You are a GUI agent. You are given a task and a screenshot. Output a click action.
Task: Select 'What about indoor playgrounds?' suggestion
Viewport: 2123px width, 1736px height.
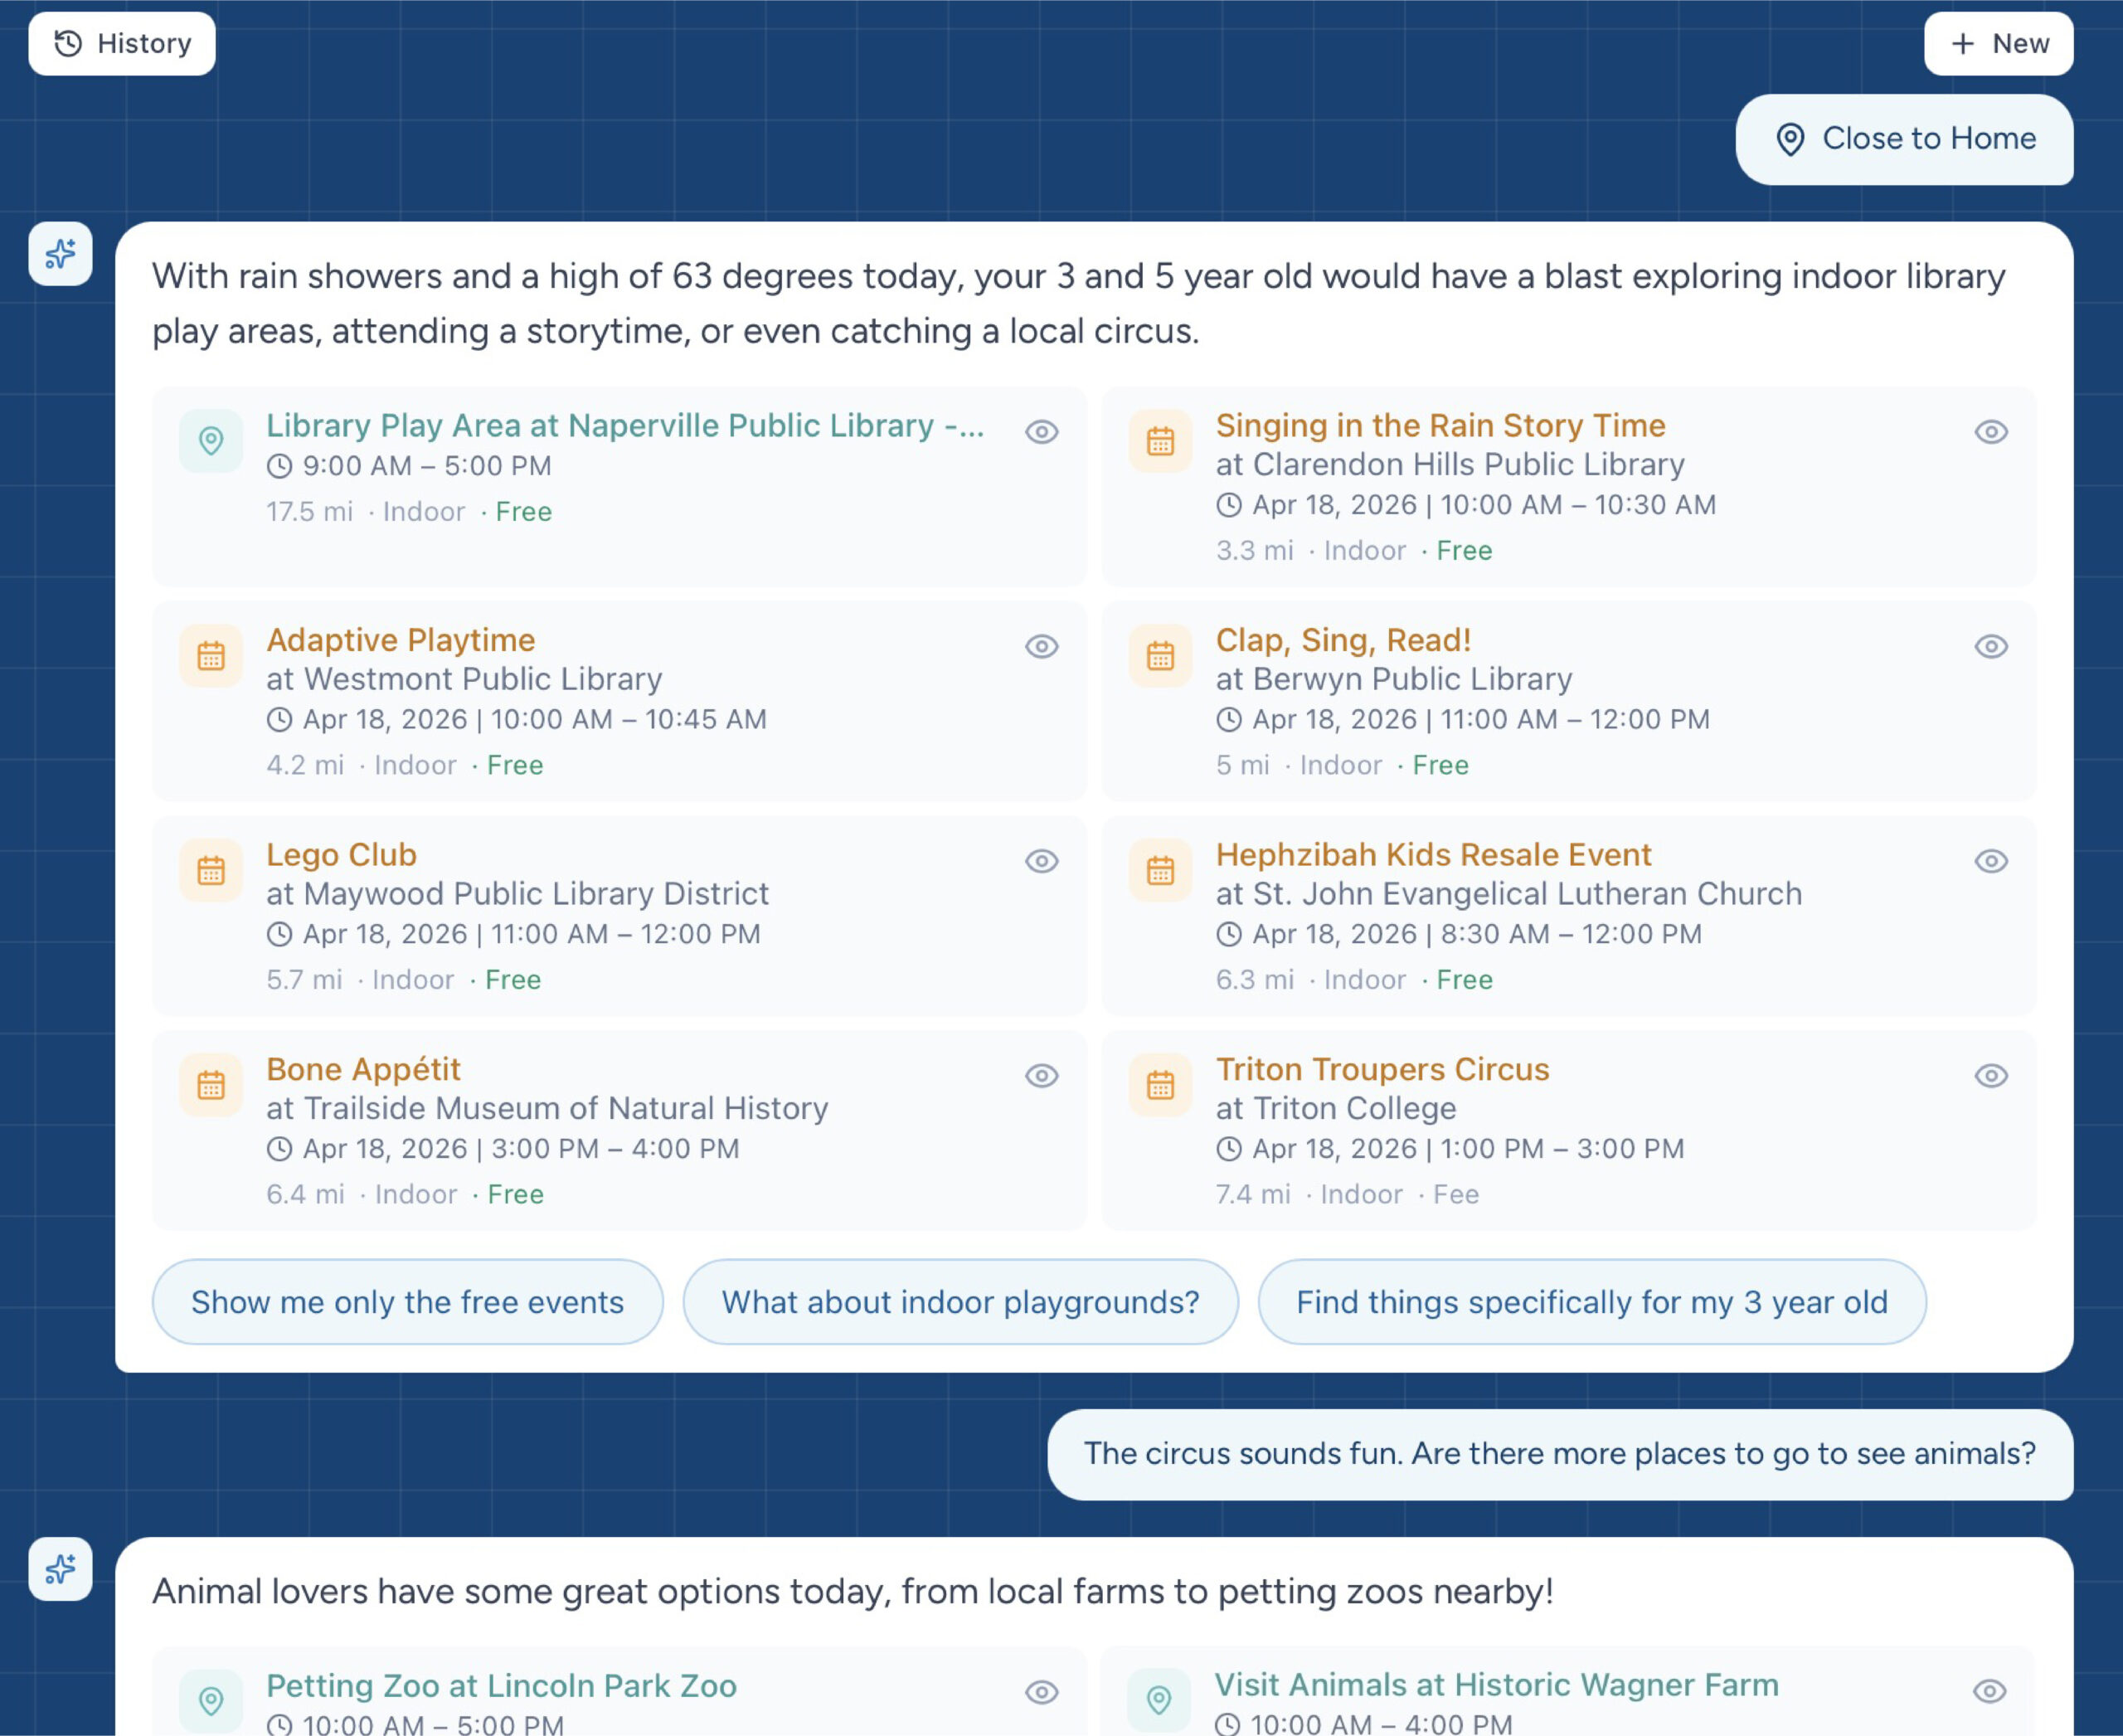tap(961, 1302)
